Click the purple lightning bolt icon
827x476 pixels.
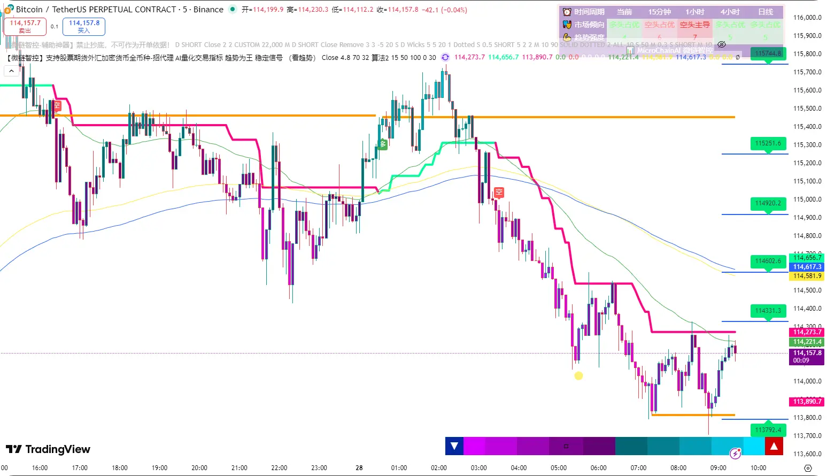[x=736, y=454]
